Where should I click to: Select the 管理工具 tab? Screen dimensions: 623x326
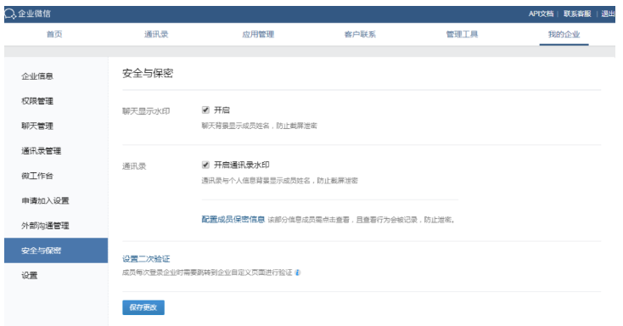tap(462, 34)
